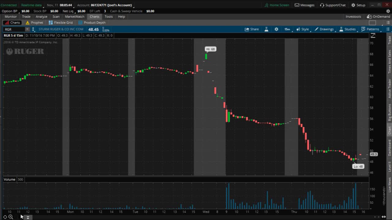Toggle the price axis scale icon
The height and width of the screenshot is (220, 392).
coord(373,35)
